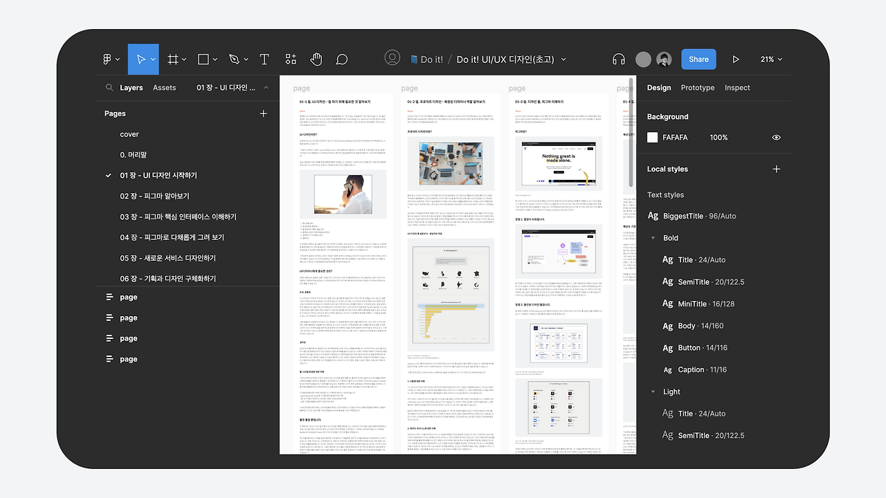Switch to the Assets tab
This screenshot has width=886, height=498.
pos(165,88)
